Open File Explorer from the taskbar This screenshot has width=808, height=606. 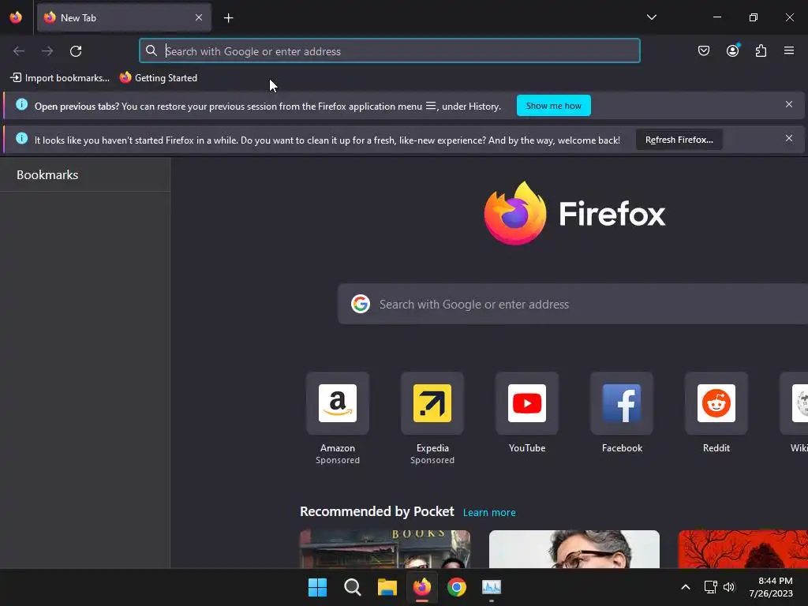coord(387,587)
